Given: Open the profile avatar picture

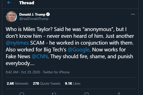Looking at the screenshot, I should (x=11, y=17).
